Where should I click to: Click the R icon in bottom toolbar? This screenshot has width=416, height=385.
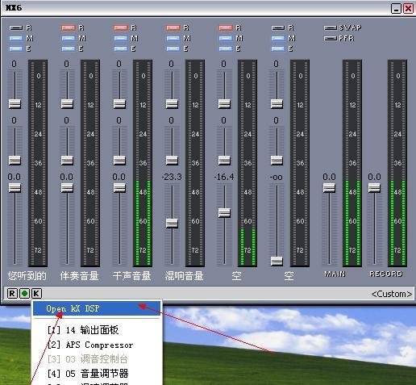coord(12,293)
